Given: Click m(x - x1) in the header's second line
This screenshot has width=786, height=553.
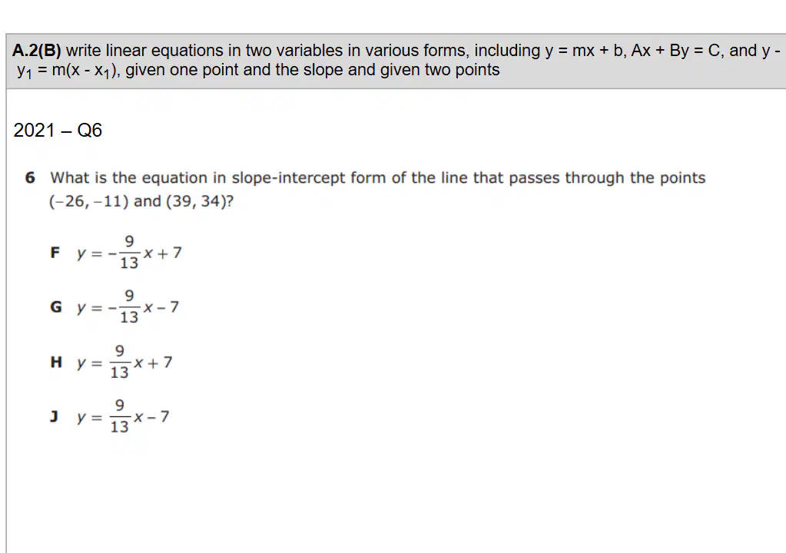Looking at the screenshot, I should pos(85,70).
